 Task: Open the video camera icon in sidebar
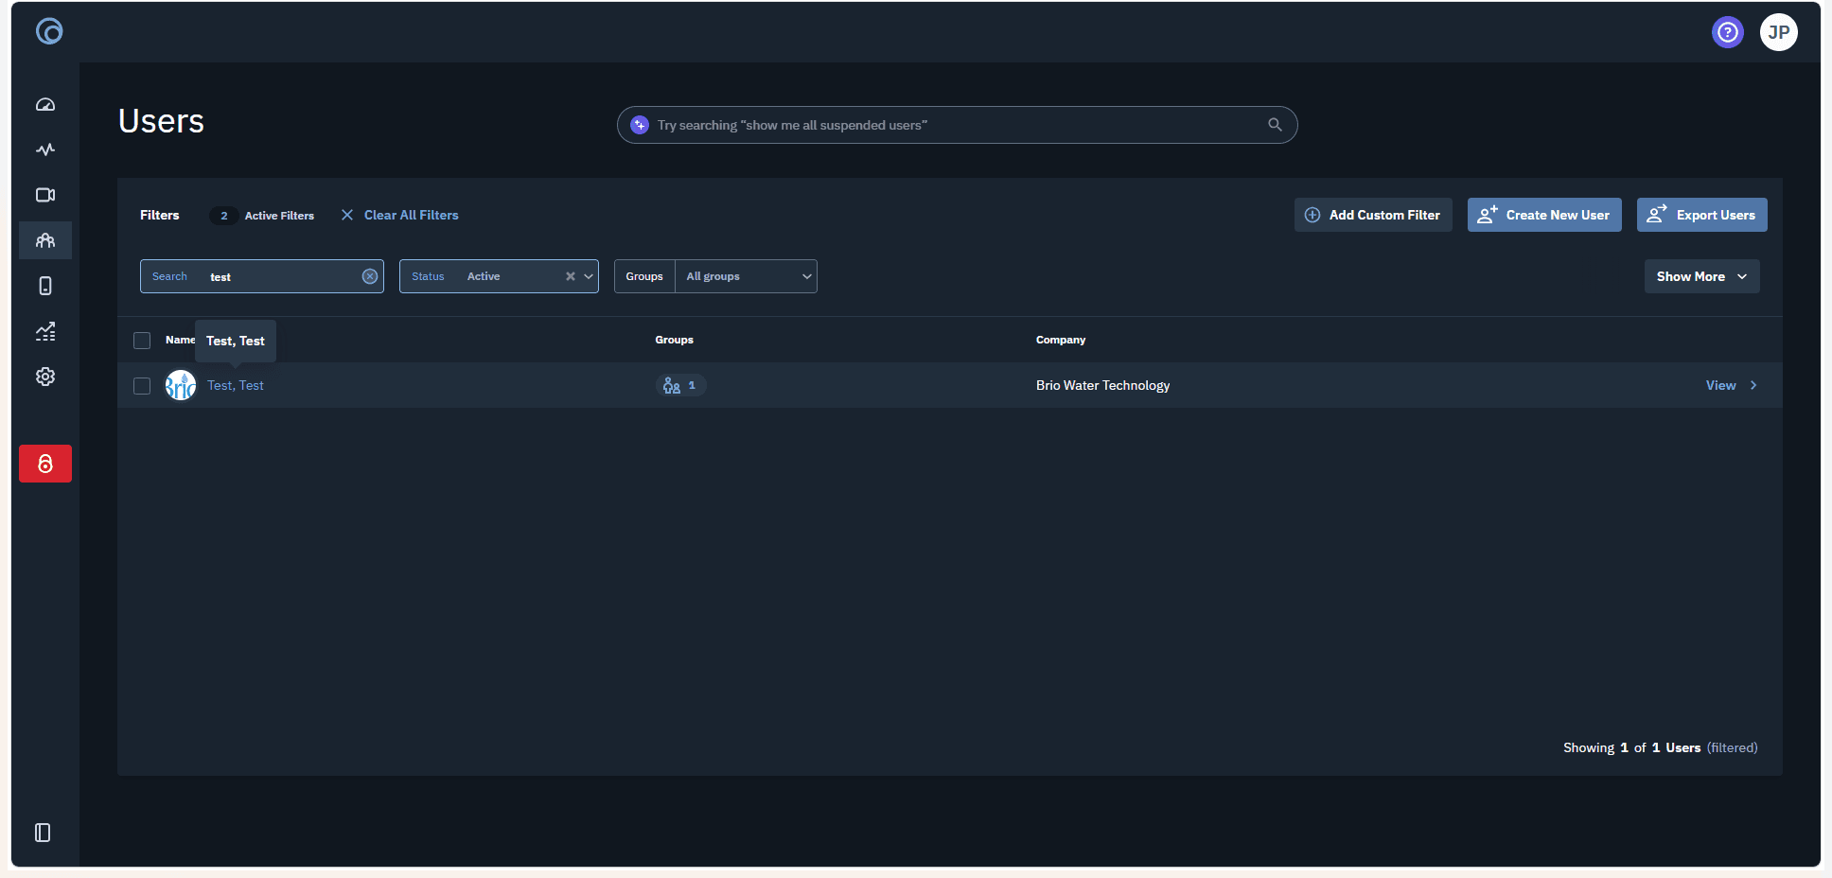tap(45, 195)
